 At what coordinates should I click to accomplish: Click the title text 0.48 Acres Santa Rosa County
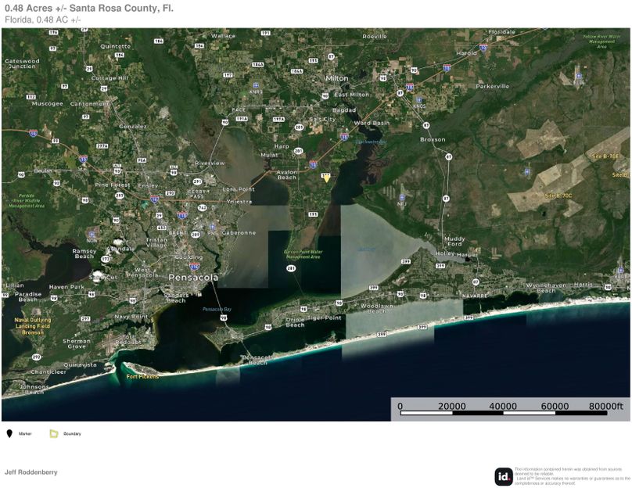coord(92,9)
